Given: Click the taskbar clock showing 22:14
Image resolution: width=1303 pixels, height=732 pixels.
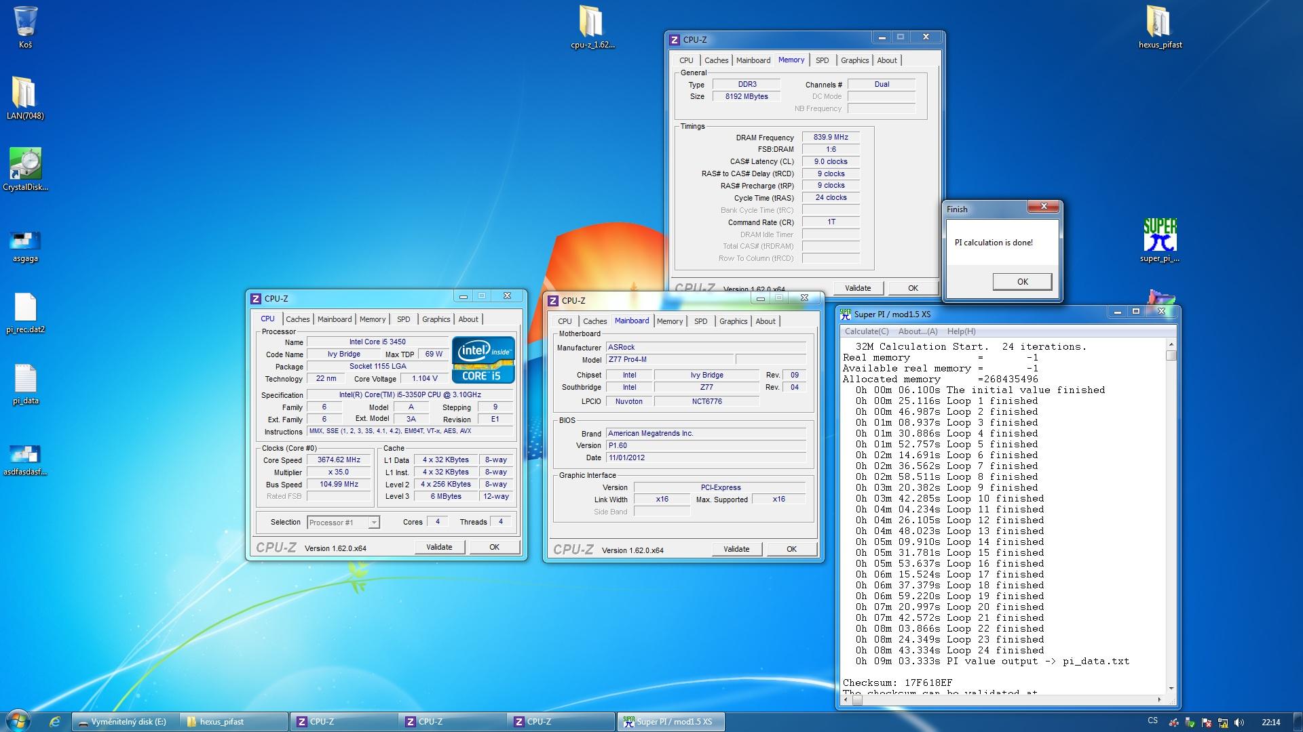Looking at the screenshot, I should click(x=1270, y=722).
